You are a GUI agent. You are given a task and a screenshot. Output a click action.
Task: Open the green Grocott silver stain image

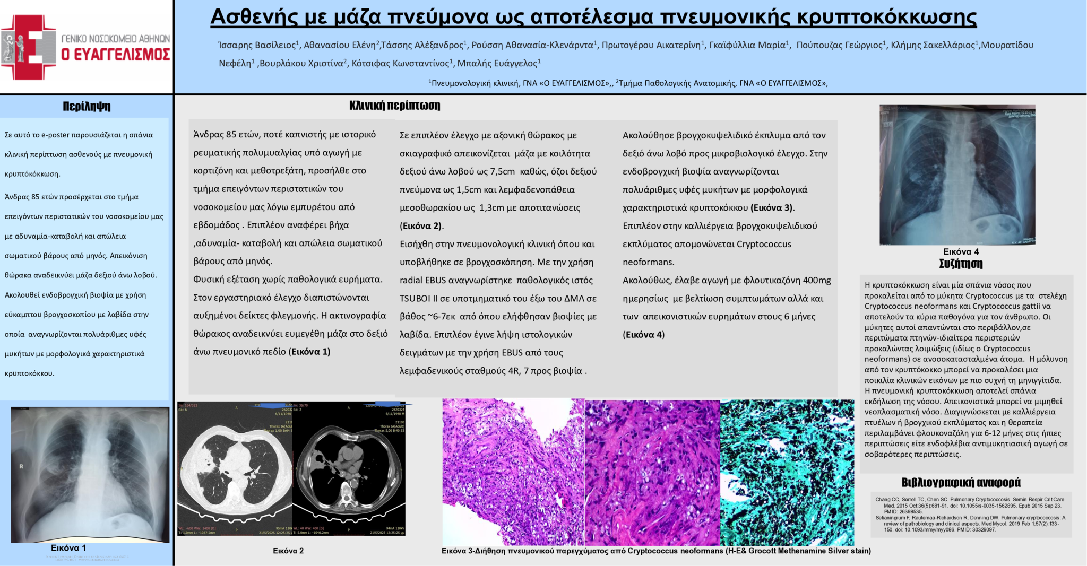(787, 472)
